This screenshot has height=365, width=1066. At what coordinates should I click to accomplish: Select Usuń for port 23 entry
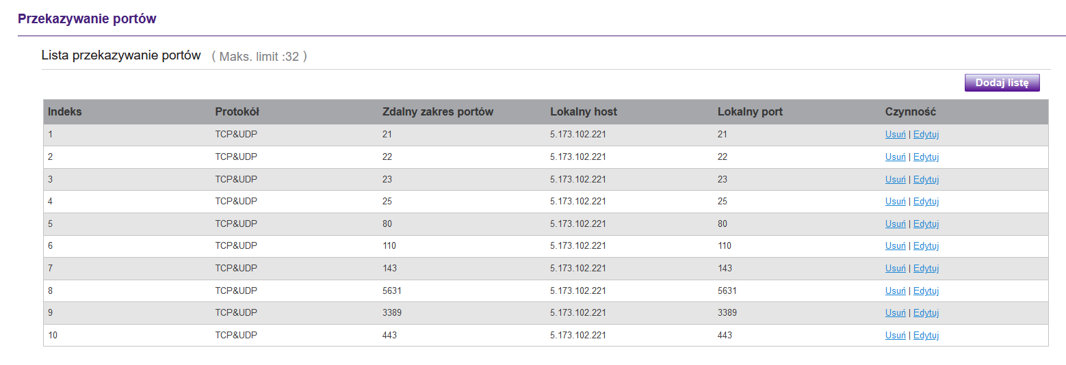(895, 180)
